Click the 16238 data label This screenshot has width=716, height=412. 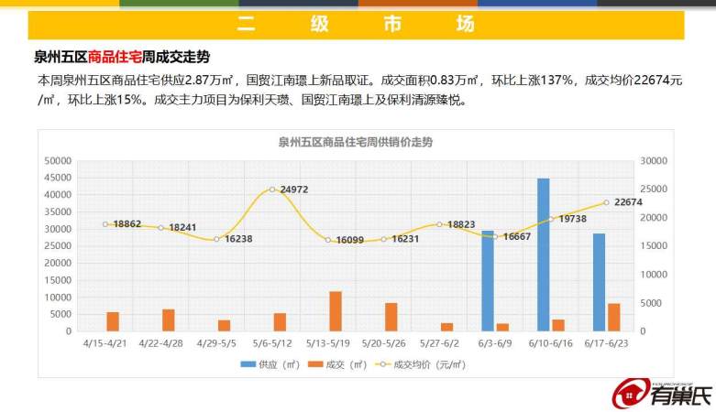click(x=238, y=239)
